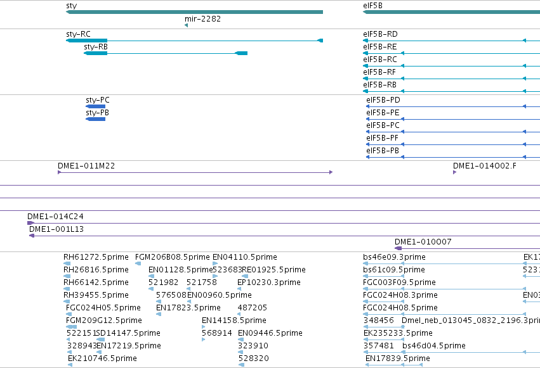Click the 487205 feature label
The height and width of the screenshot is (368, 540).
coord(253,308)
